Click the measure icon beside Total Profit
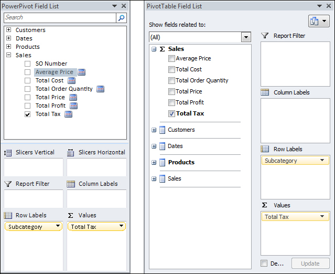The image size is (335, 274). tap(74, 106)
